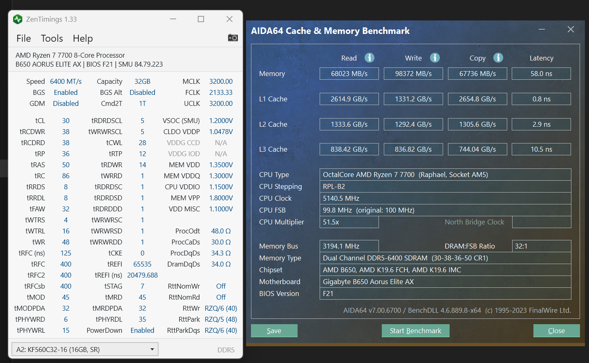Open the Copy column info icon
This screenshot has height=363, width=589.
click(x=498, y=58)
